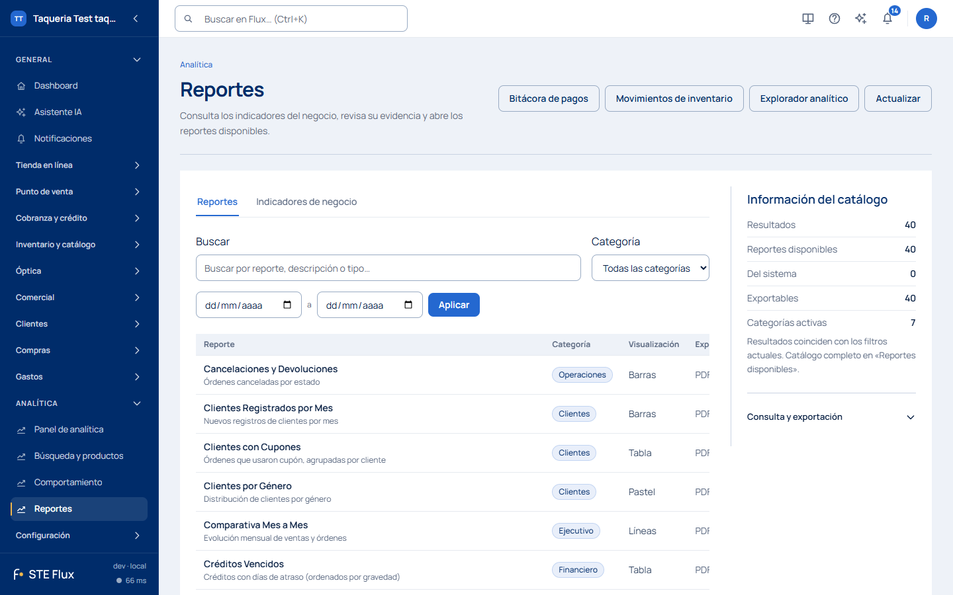The image size is (953, 595).
Task: Switch to the Indicadores de negocio tab
Action: coord(306,202)
